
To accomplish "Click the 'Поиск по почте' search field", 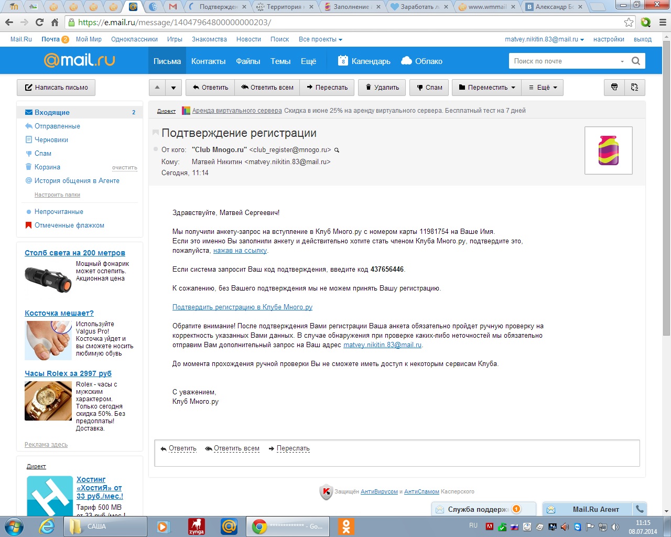I will coord(564,61).
